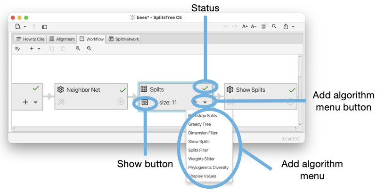Open the add algorithm dropdown arrow on Splits node
This screenshot has height=192, width=377.
[205, 103]
